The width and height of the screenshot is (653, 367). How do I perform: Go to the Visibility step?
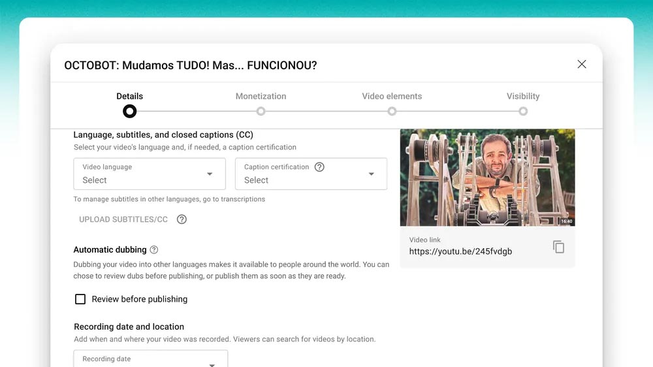pyautogui.click(x=523, y=96)
